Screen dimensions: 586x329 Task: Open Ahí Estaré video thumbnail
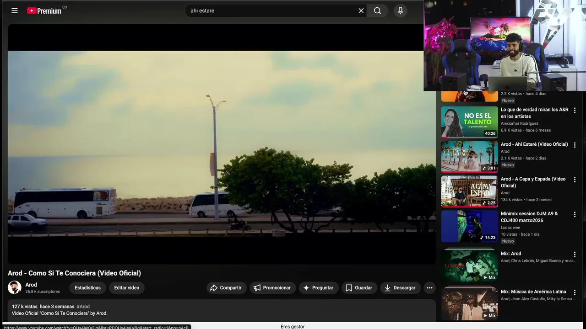pyautogui.click(x=469, y=157)
